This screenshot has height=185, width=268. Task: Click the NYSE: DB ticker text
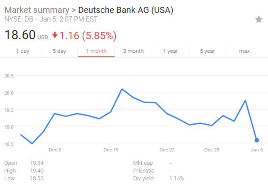tap(19, 18)
